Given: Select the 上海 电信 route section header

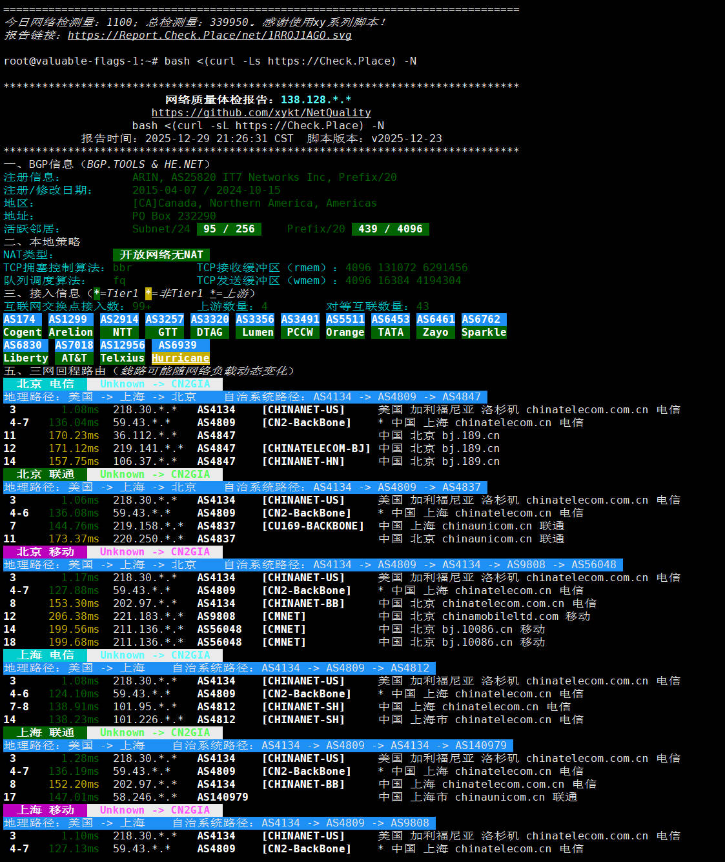Looking at the screenshot, I should click(45, 655).
